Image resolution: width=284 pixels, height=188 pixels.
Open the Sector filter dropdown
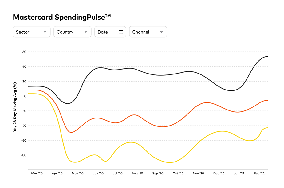tap(31, 32)
